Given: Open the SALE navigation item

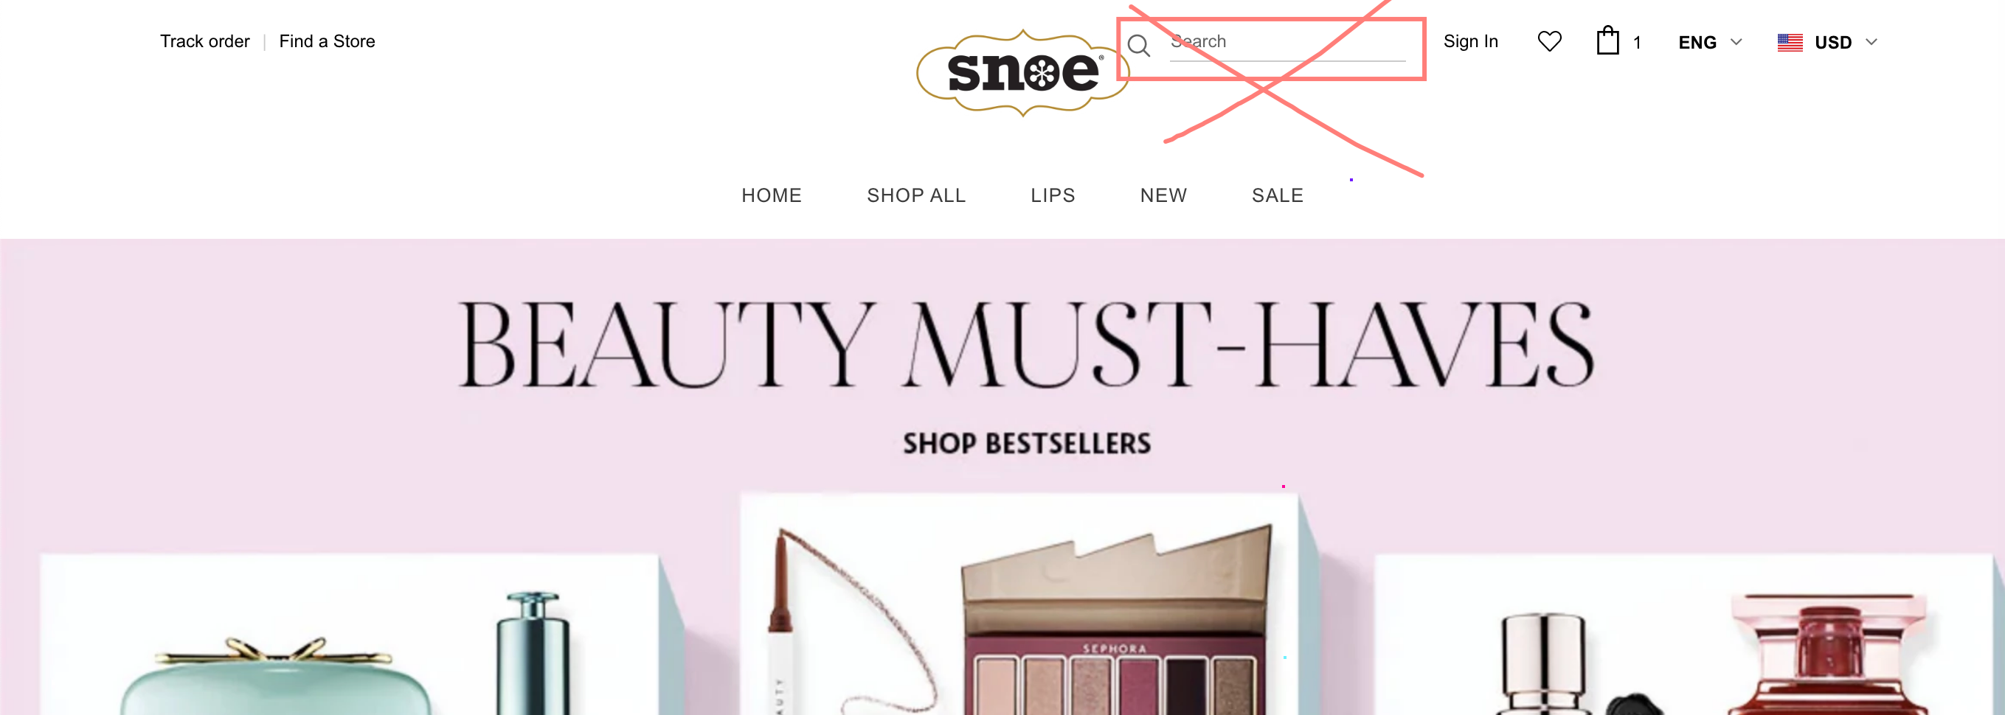Looking at the screenshot, I should click(x=1277, y=195).
